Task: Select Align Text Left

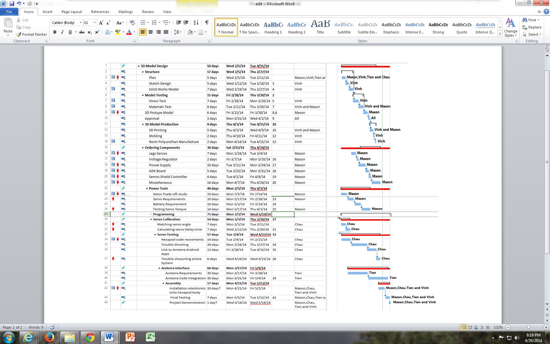Action: pyautogui.click(x=143, y=32)
